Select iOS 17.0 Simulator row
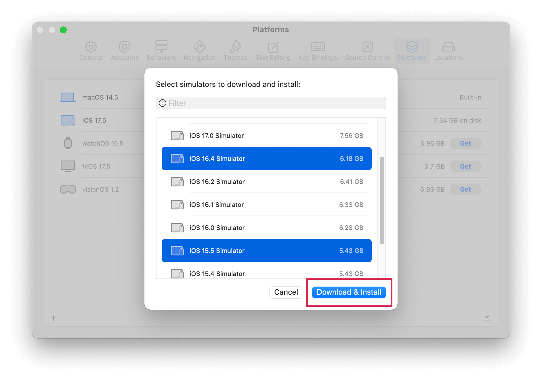The width and height of the screenshot is (542, 381). pos(267,136)
